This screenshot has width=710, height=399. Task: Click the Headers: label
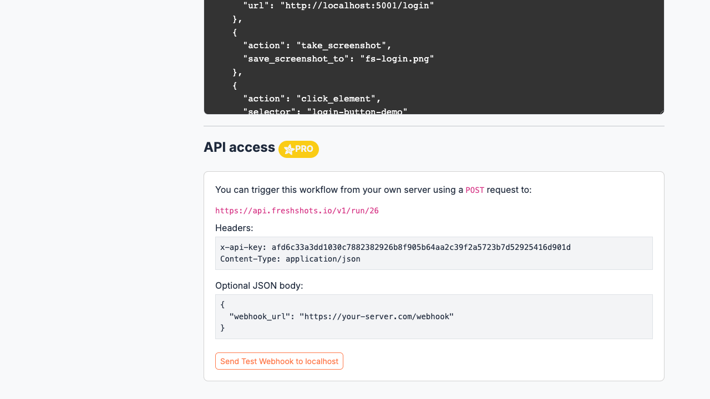pos(234,228)
